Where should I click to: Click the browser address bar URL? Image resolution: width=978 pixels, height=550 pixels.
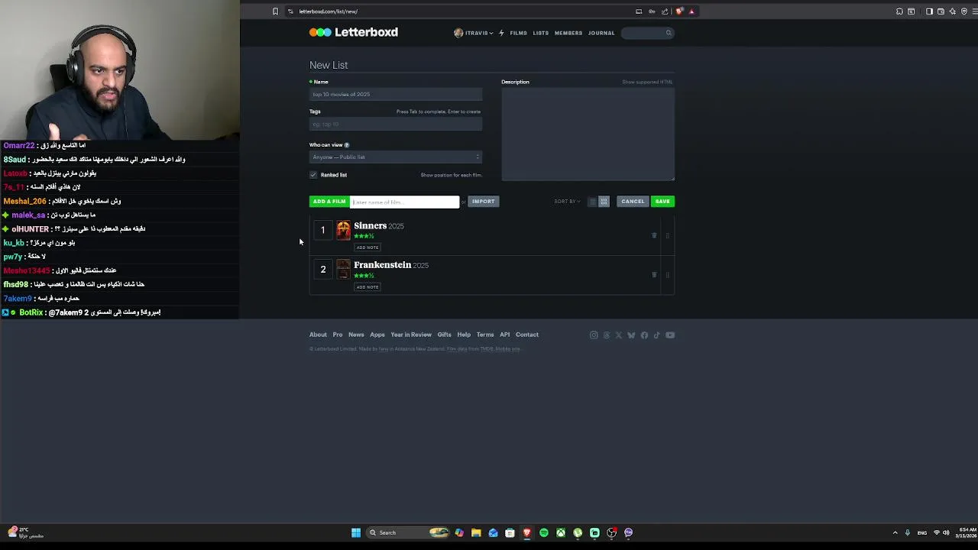(329, 11)
